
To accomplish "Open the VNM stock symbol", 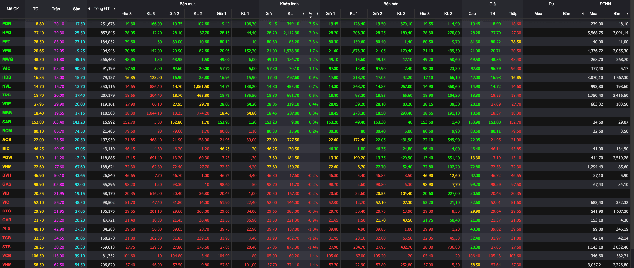I will click(7, 167).
